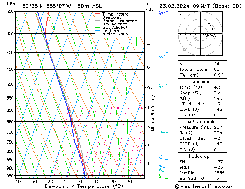Click the '7' km altitude tick label
This screenshot has width=245, height=189.
coord(148,46)
